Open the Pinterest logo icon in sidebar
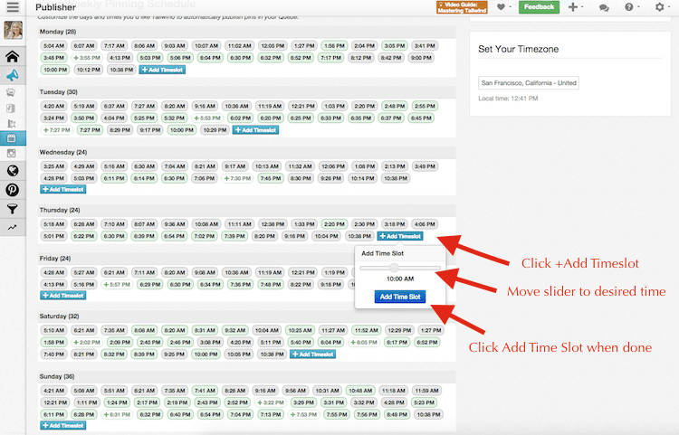 [x=13, y=190]
